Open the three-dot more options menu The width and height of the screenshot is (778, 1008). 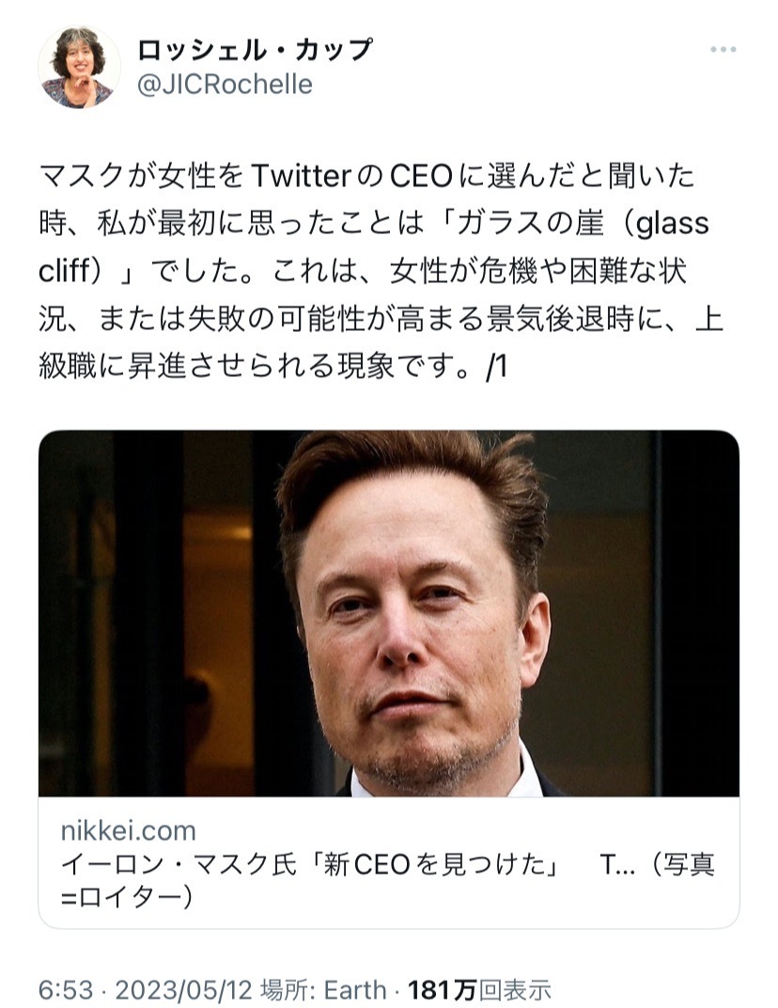click(723, 50)
